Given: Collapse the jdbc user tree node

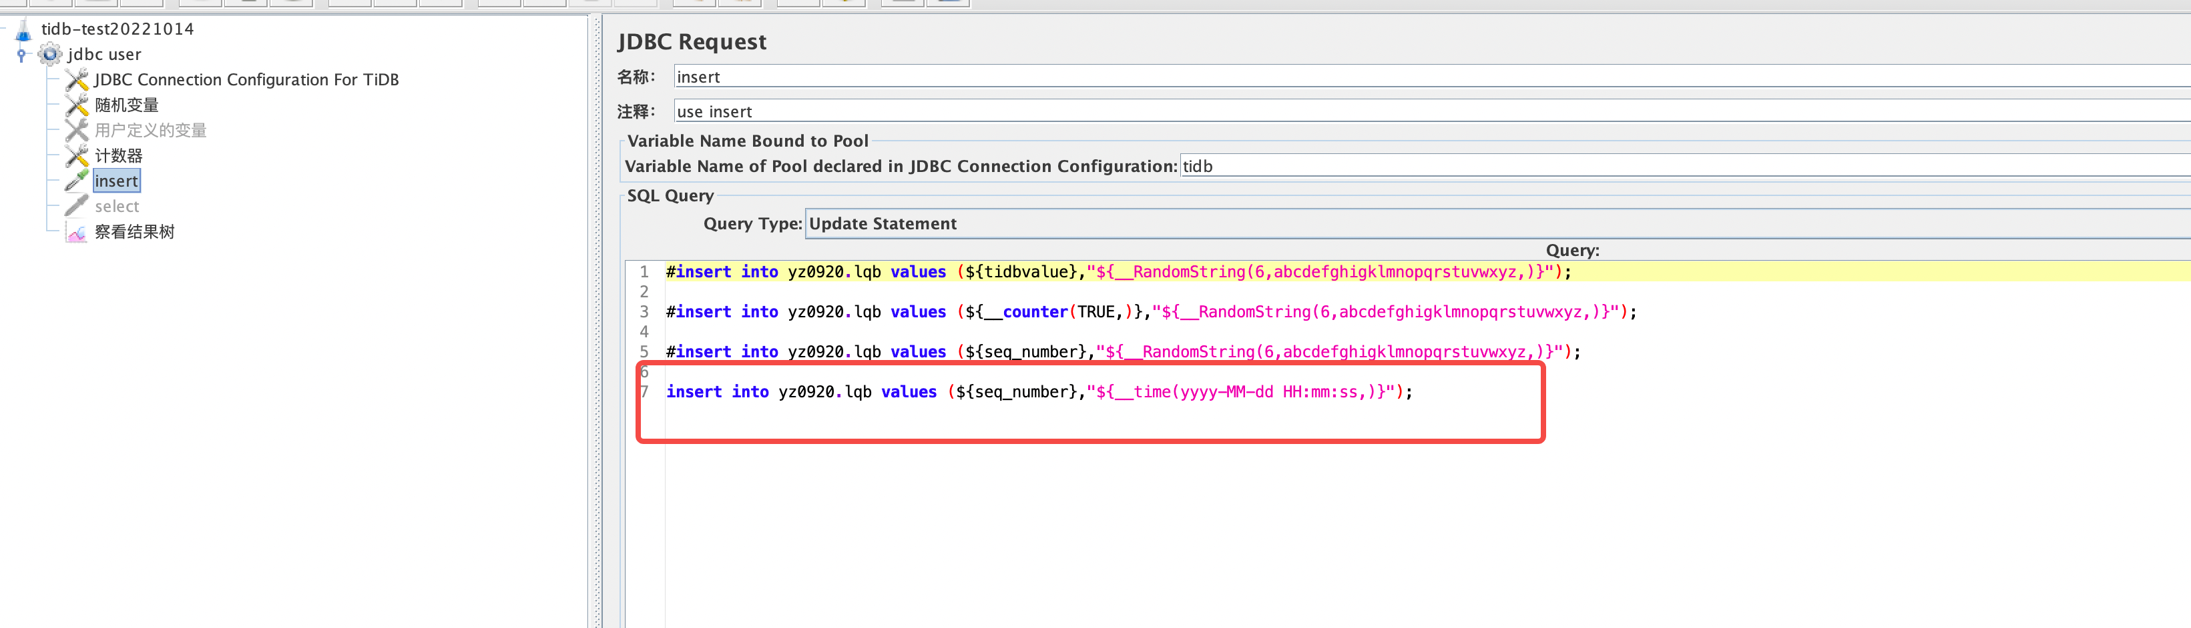Looking at the screenshot, I should coord(21,55).
